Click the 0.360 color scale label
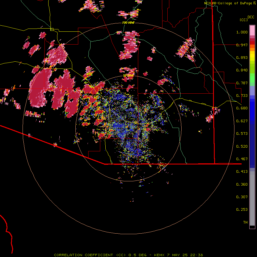The image size is (257, 257). [242, 184]
